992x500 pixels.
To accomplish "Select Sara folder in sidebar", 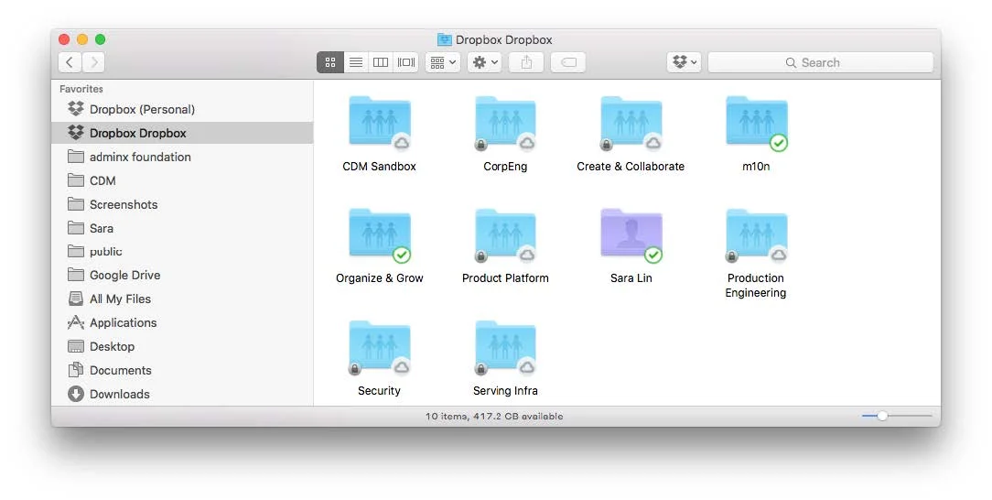I will pos(182,228).
